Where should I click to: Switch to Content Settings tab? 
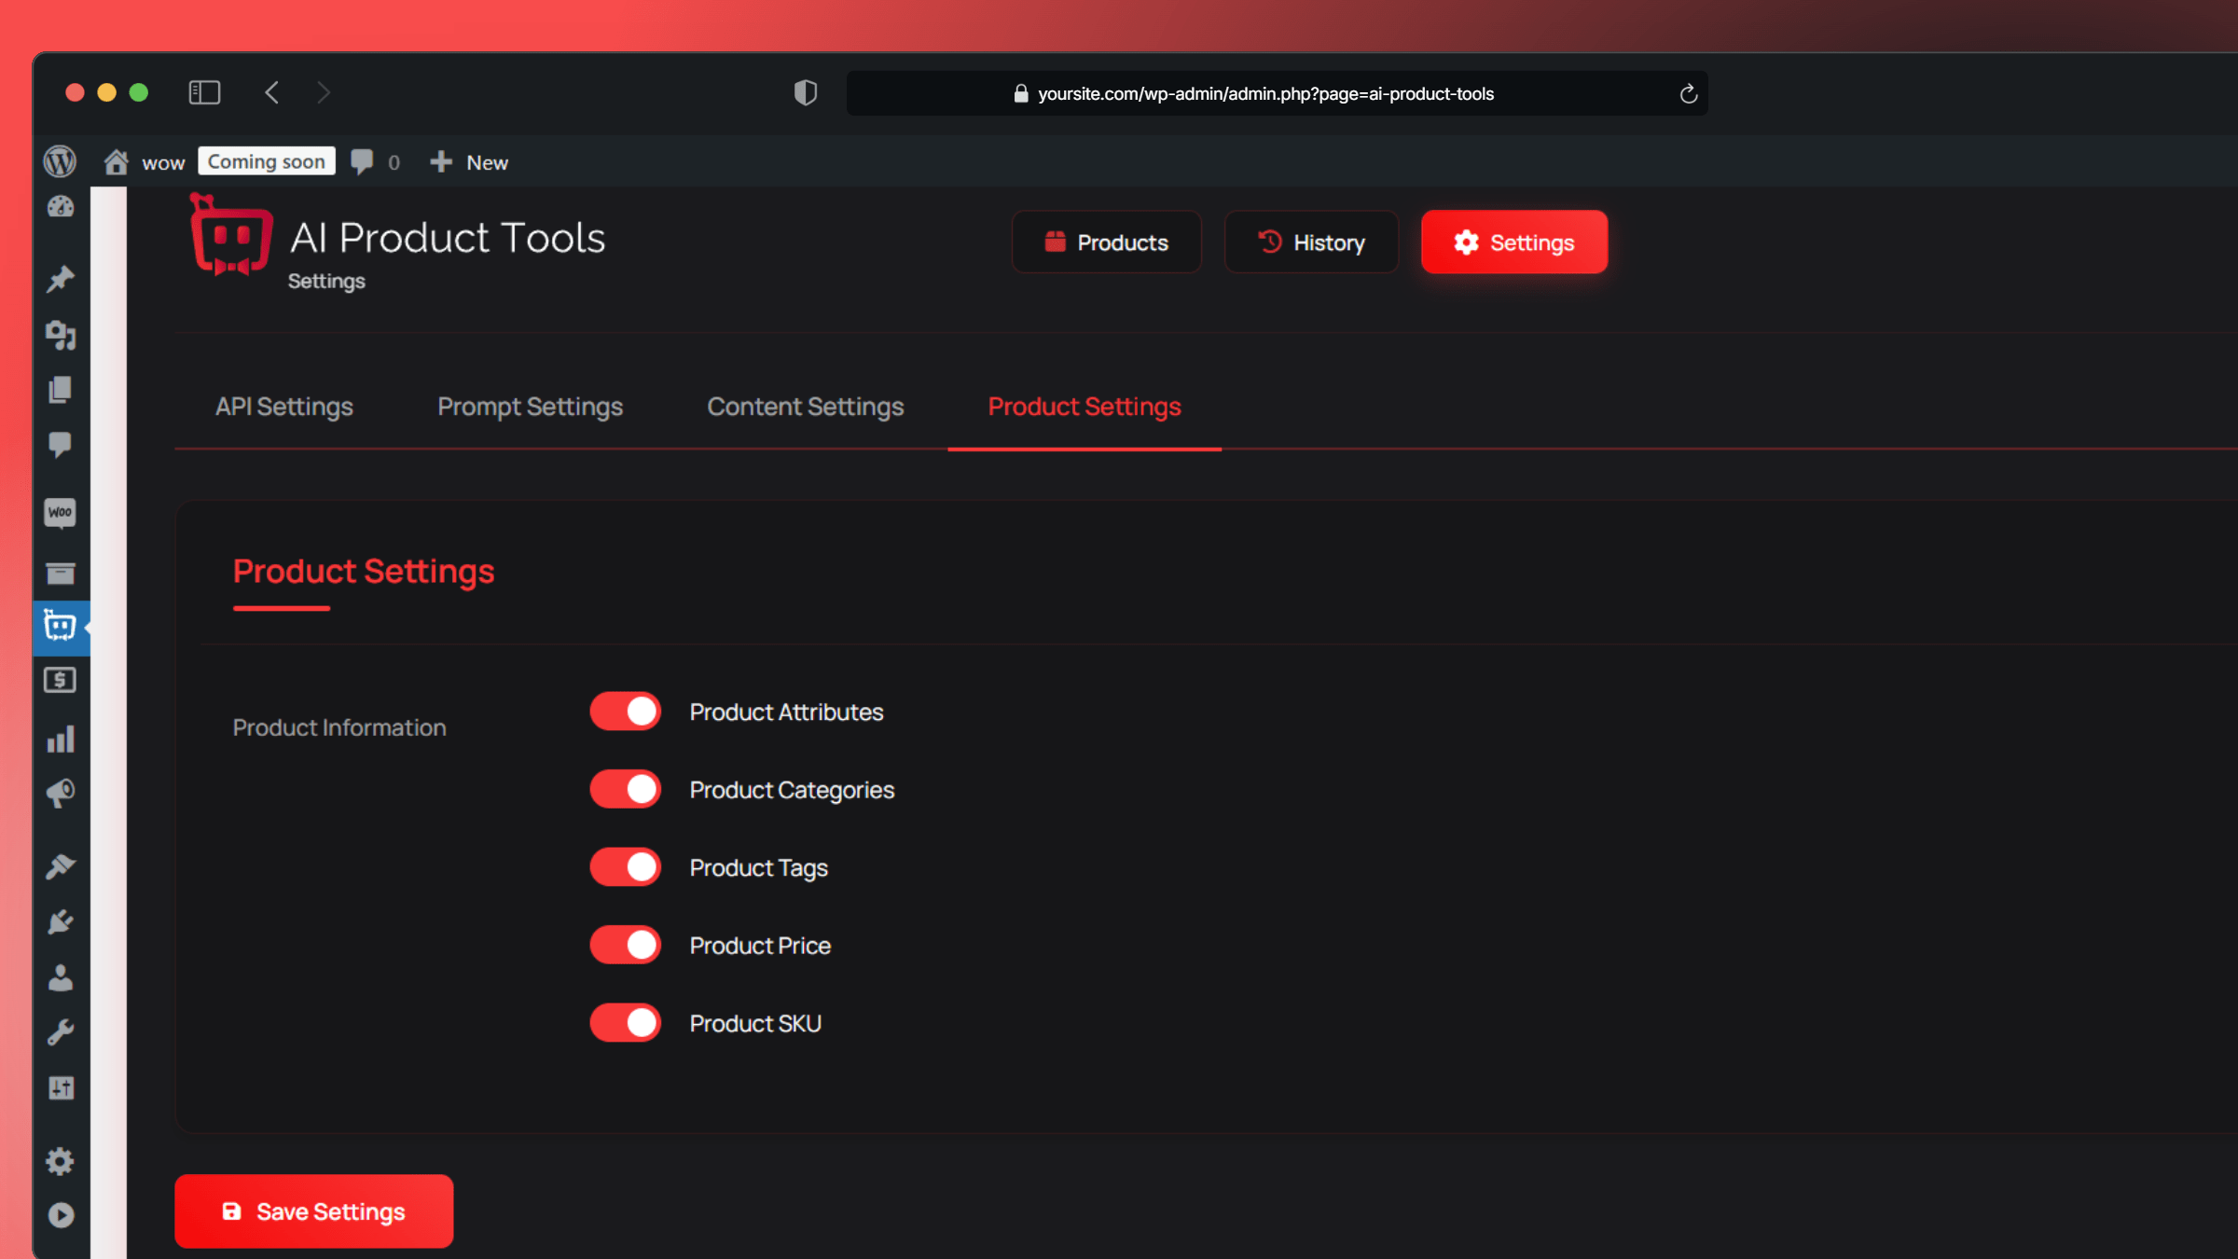[806, 407]
